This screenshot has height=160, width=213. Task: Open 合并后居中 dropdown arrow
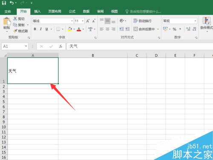pyautogui.click(x=158, y=29)
